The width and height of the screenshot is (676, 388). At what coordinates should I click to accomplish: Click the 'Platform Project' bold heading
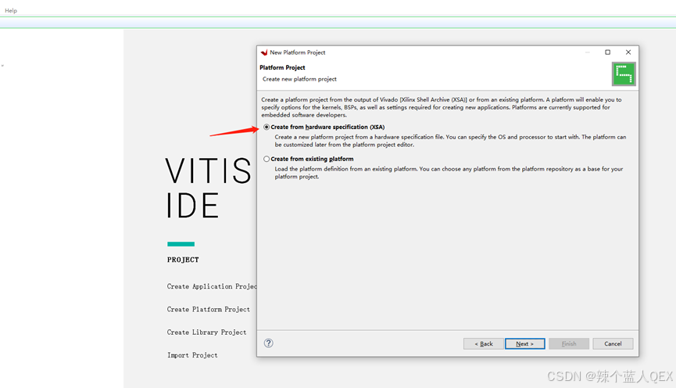pos(282,67)
